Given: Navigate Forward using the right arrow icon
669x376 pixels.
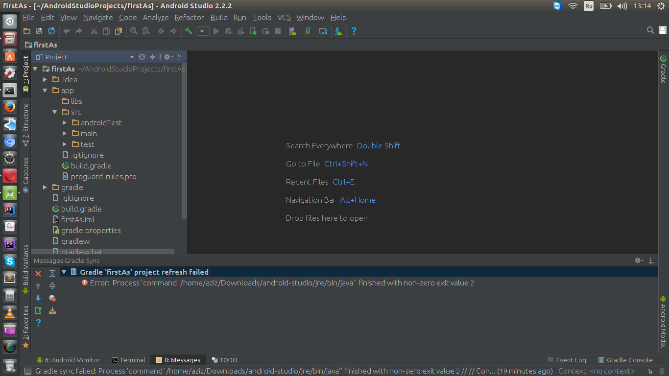Looking at the screenshot, I should pos(173,31).
